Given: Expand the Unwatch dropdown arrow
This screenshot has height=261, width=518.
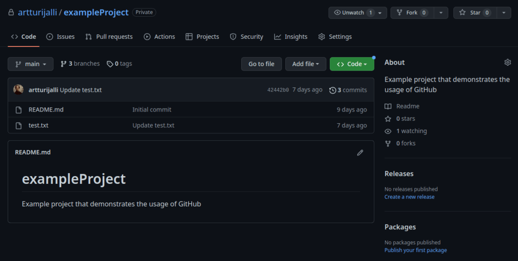Looking at the screenshot, I should (380, 13).
